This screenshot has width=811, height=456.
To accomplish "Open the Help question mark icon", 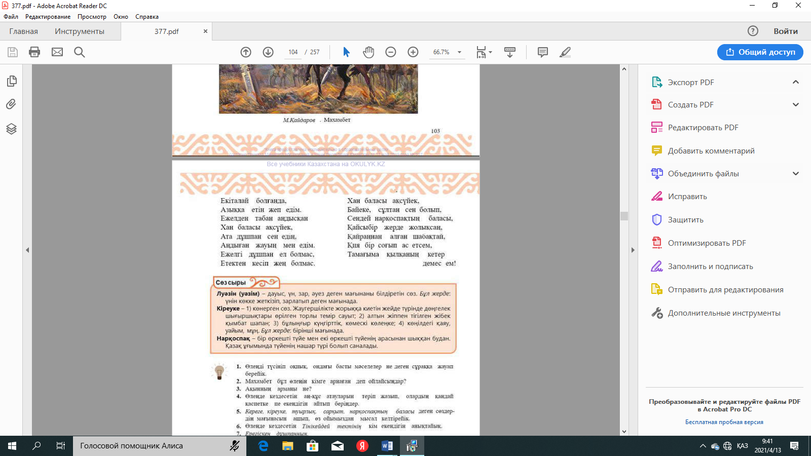I will pos(753,31).
